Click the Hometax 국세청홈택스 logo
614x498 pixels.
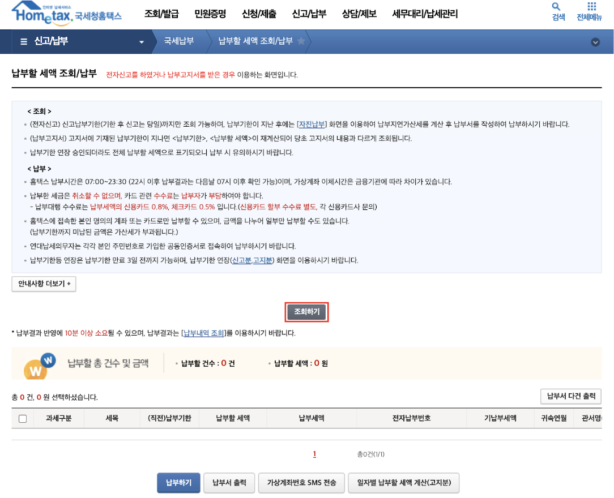(67, 14)
